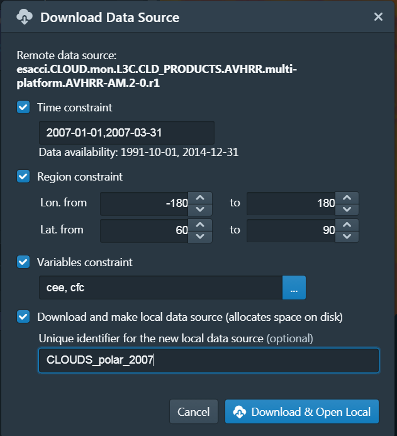Click the Time constraint label
Viewport: 397px width, 436px height.
point(74,108)
